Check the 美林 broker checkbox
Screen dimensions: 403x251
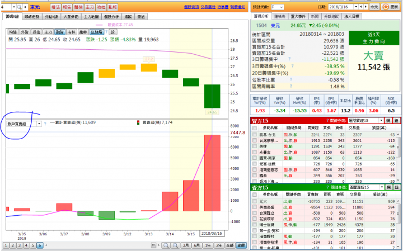point(255,146)
